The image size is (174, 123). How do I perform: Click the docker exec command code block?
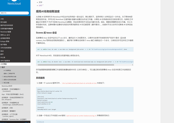click(x=85, y=61)
